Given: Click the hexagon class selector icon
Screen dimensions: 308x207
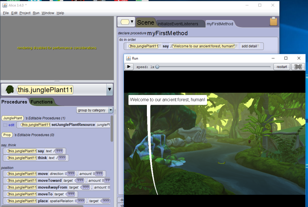Looking at the screenshot, I should click(126, 22).
